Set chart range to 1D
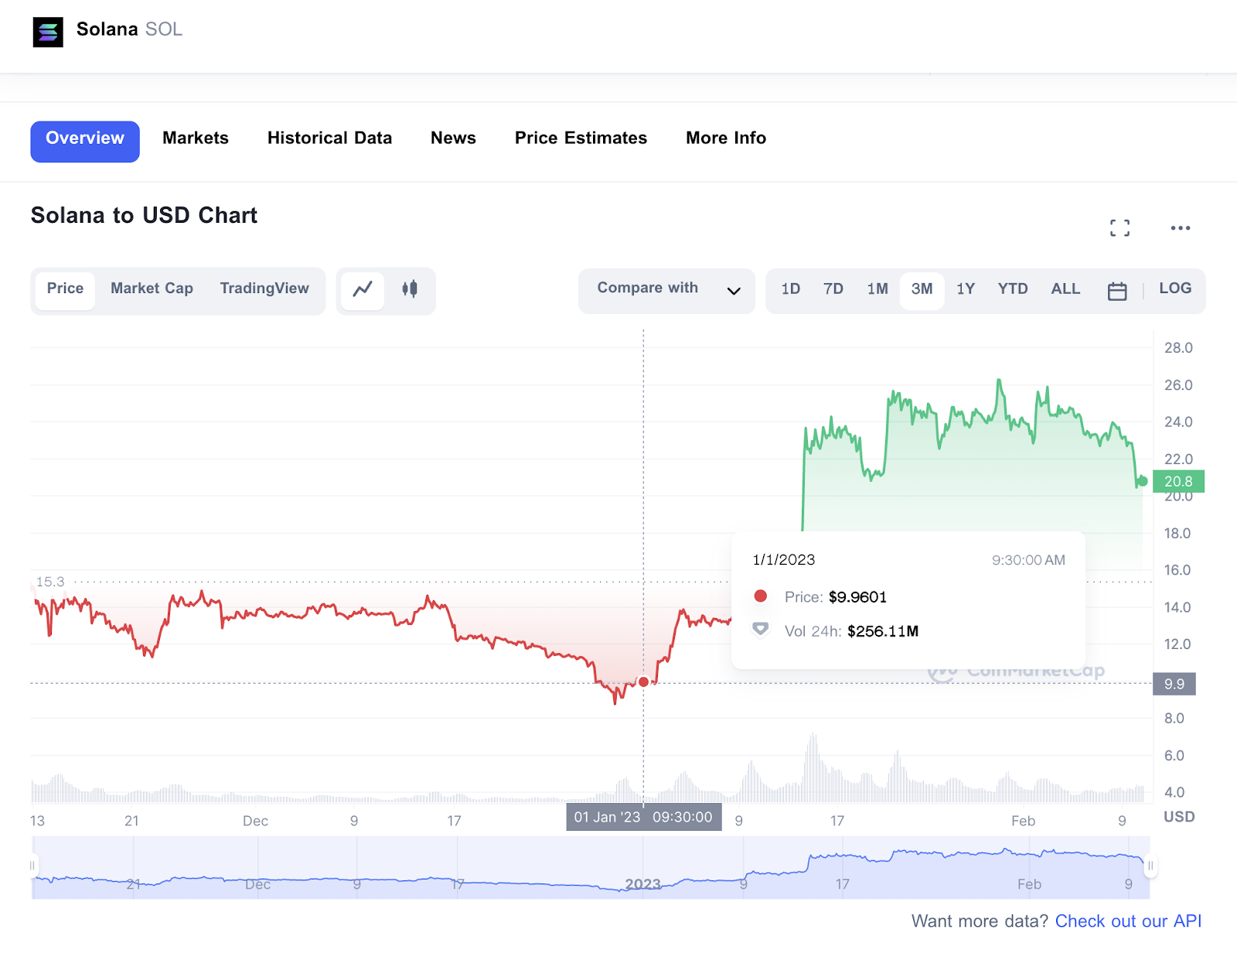This screenshot has width=1237, height=960. click(x=791, y=289)
